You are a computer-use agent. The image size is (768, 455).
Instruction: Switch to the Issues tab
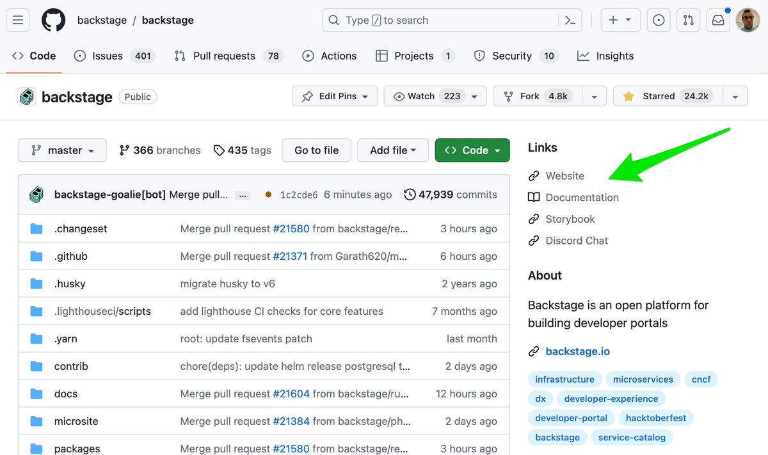click(x=115, y=56)
